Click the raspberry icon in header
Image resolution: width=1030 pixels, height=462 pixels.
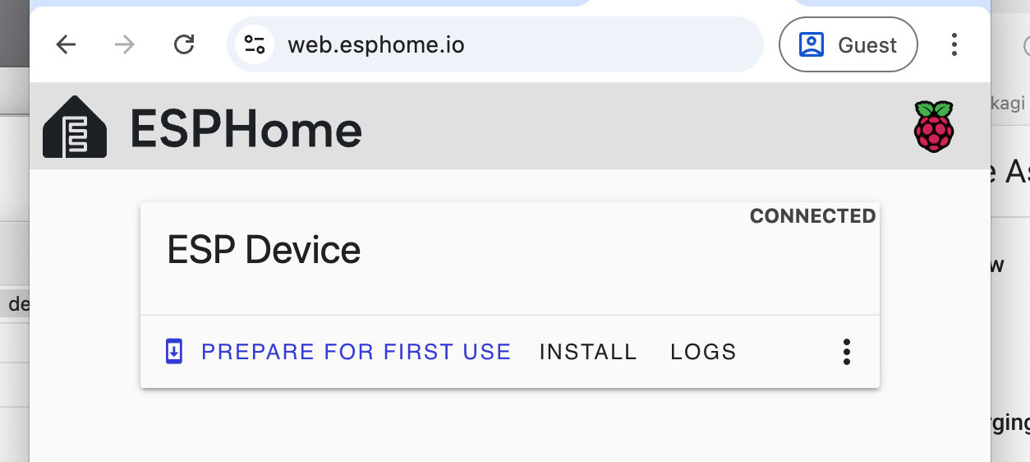click(x=934, y=126)
